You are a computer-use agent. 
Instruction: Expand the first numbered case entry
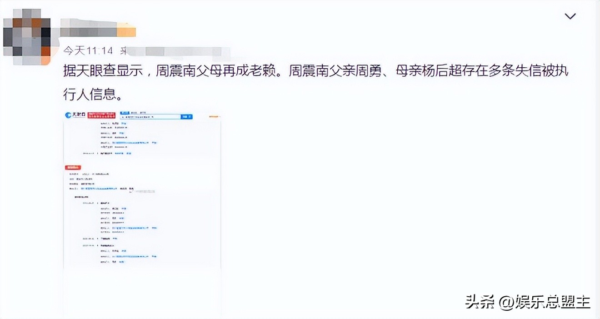click(x=97, y=203)
